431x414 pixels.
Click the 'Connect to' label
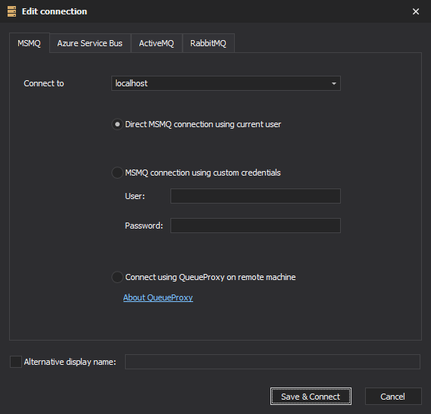pos(44,83)
